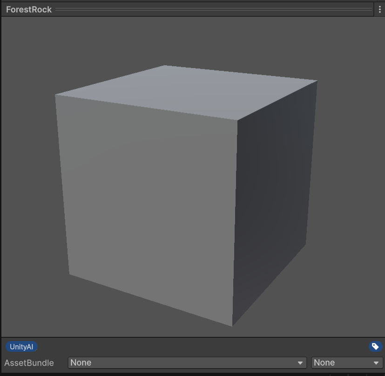Select the UnityAI label badge

click(21, 347)
